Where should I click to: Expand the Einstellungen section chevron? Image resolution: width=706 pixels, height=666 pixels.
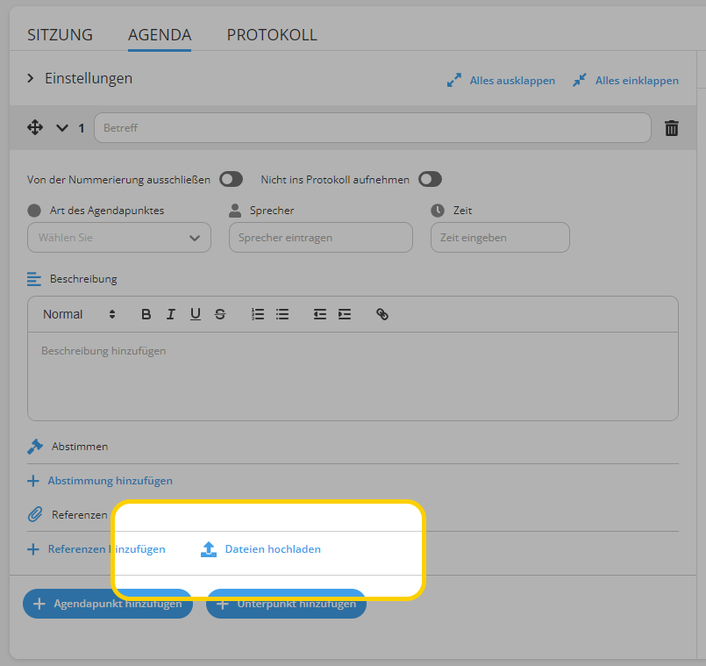(30, 78)
